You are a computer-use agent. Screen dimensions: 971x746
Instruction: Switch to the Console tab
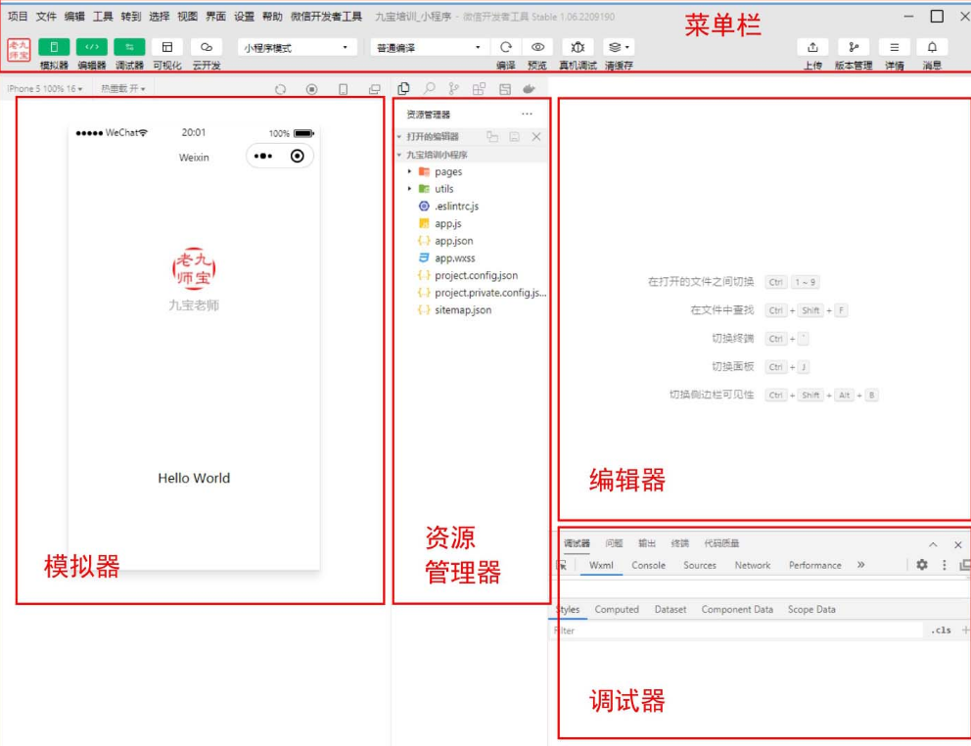coord(648,565)
